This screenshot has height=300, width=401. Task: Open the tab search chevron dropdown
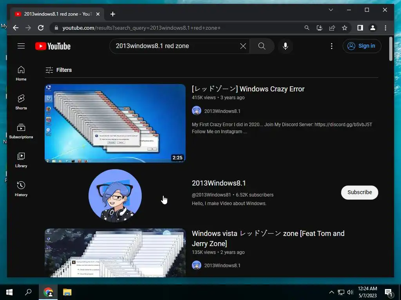pyautogui.click(x=331, y=10)
